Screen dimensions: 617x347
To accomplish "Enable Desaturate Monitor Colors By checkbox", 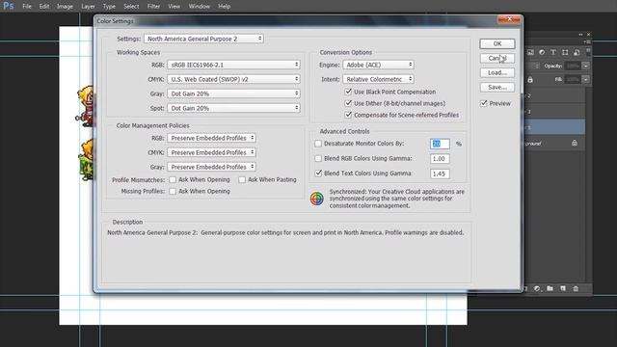I will tap(318, 144).
